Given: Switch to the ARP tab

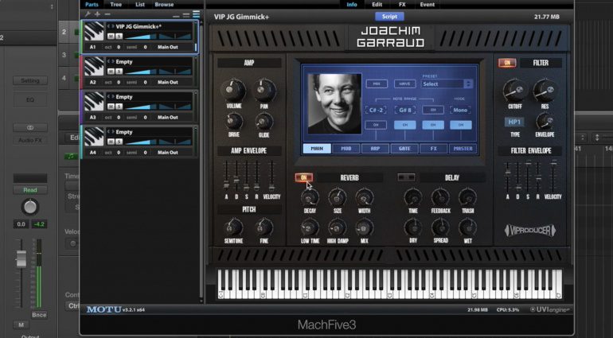Looking at the screenshot, I should click(x=373, y=148).
